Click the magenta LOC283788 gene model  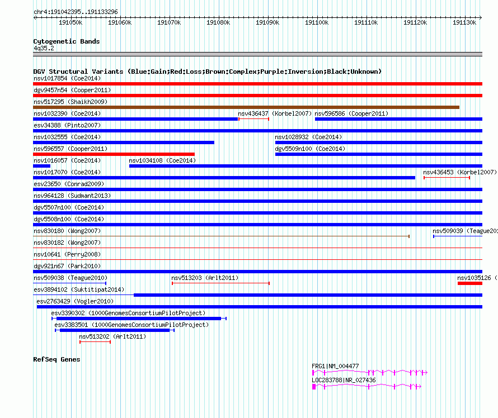[x=367, y=386]
